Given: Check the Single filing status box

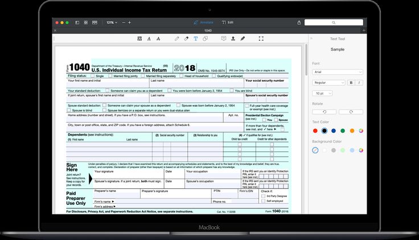Looking at the screenshot, I should [93, 75].
